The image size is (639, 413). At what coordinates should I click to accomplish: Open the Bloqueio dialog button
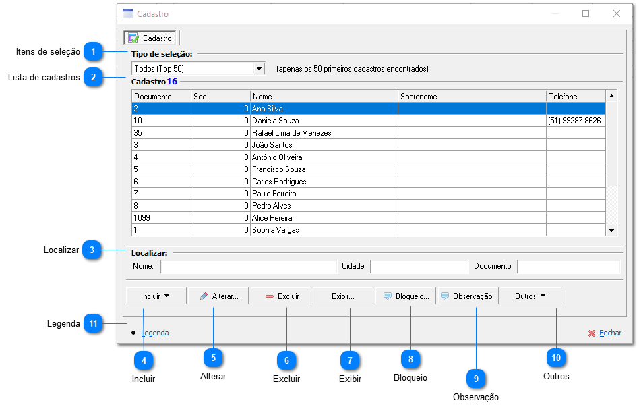406,296
